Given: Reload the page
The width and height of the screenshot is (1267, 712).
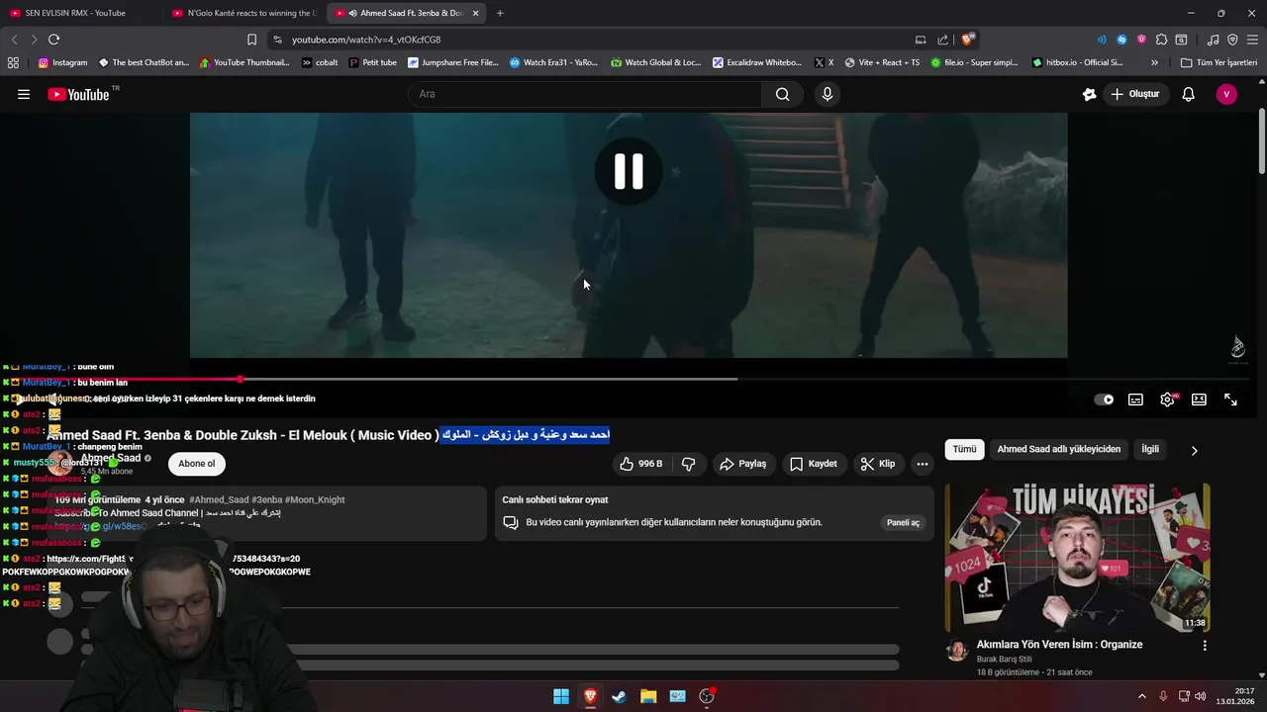Looking at the screenshot, I should tap(53, 40).
